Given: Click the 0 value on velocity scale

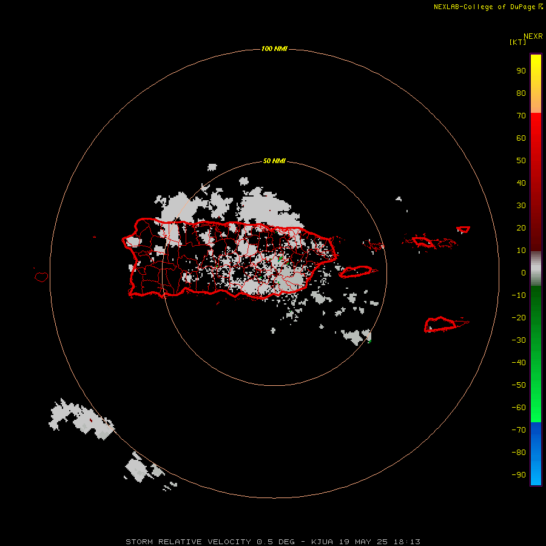Looking at the screenshot, I should click(x=524, y=272).
